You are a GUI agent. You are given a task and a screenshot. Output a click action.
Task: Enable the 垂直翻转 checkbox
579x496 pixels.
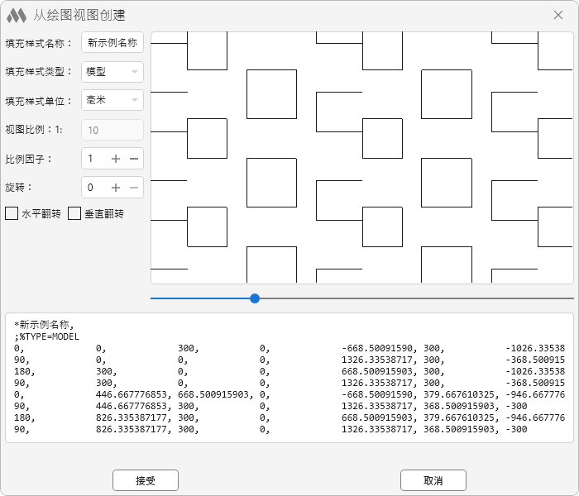[x=74, y=214]
